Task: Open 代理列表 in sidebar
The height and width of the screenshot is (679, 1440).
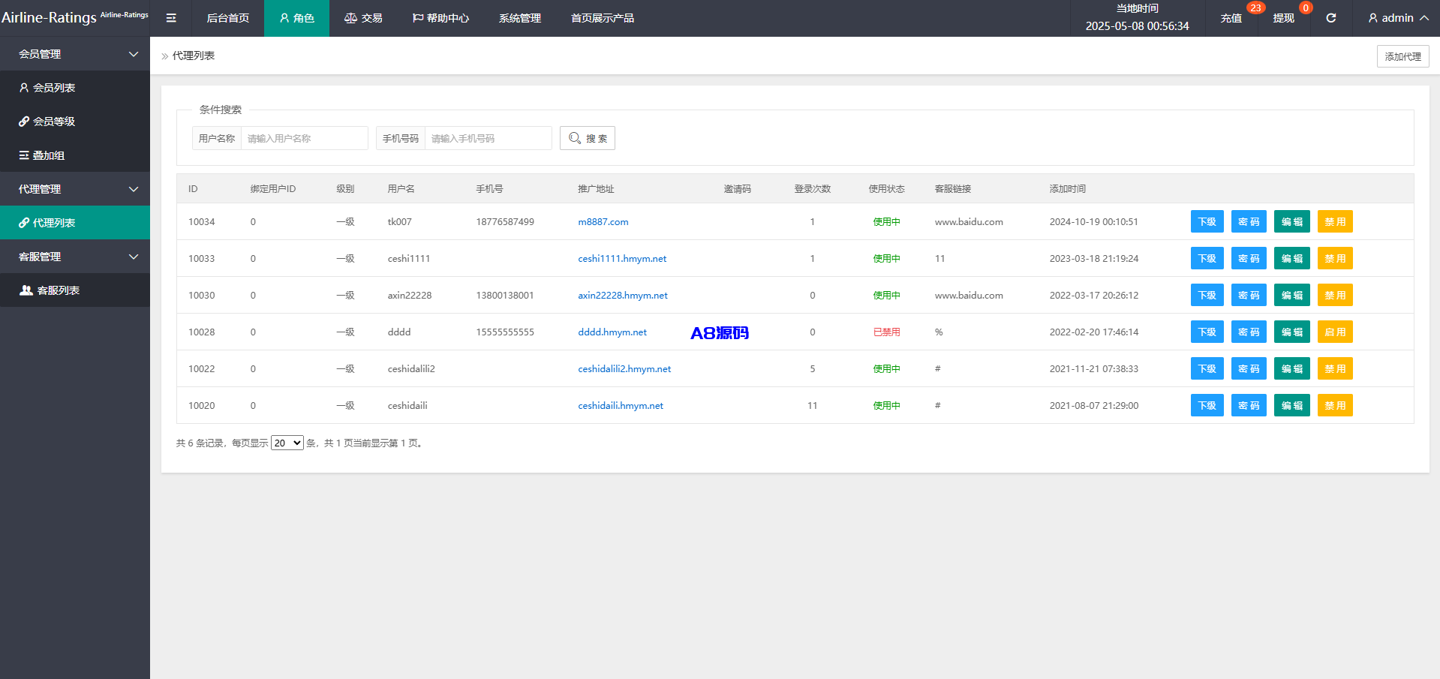Action: tap(75, 223)
